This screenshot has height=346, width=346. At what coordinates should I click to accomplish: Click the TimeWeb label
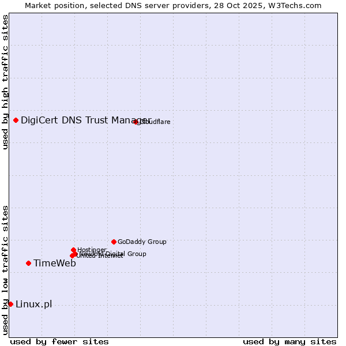tap(54, 264)
